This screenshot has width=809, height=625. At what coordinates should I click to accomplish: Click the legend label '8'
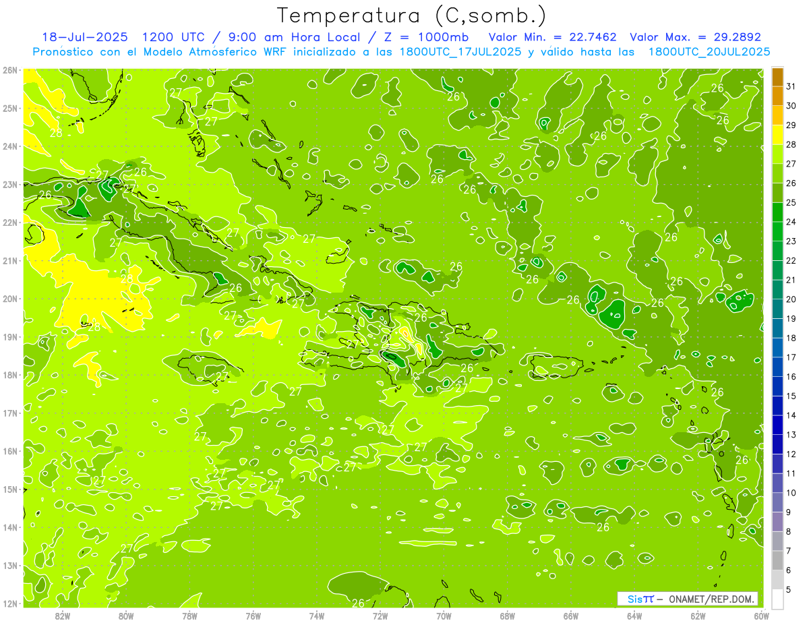(789, 531)
